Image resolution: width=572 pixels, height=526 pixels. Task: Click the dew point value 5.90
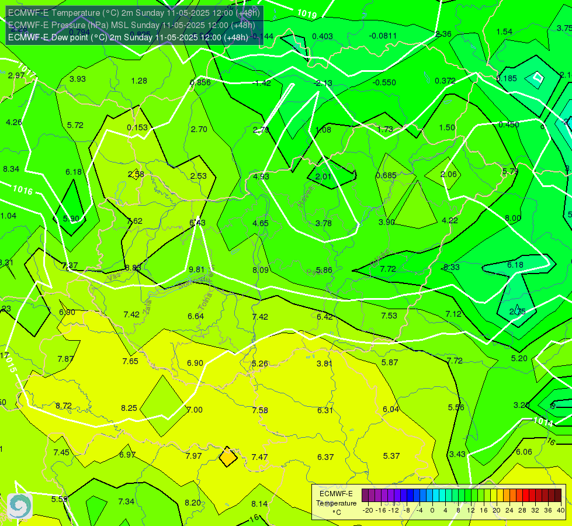[x=71, y=219]
